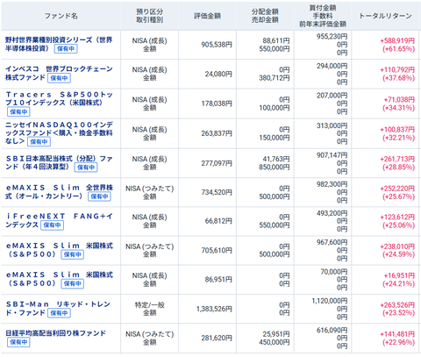The image size is (421, 357).
Task: Select the 178,038円 valuation amount
Action: pos(217,104)
